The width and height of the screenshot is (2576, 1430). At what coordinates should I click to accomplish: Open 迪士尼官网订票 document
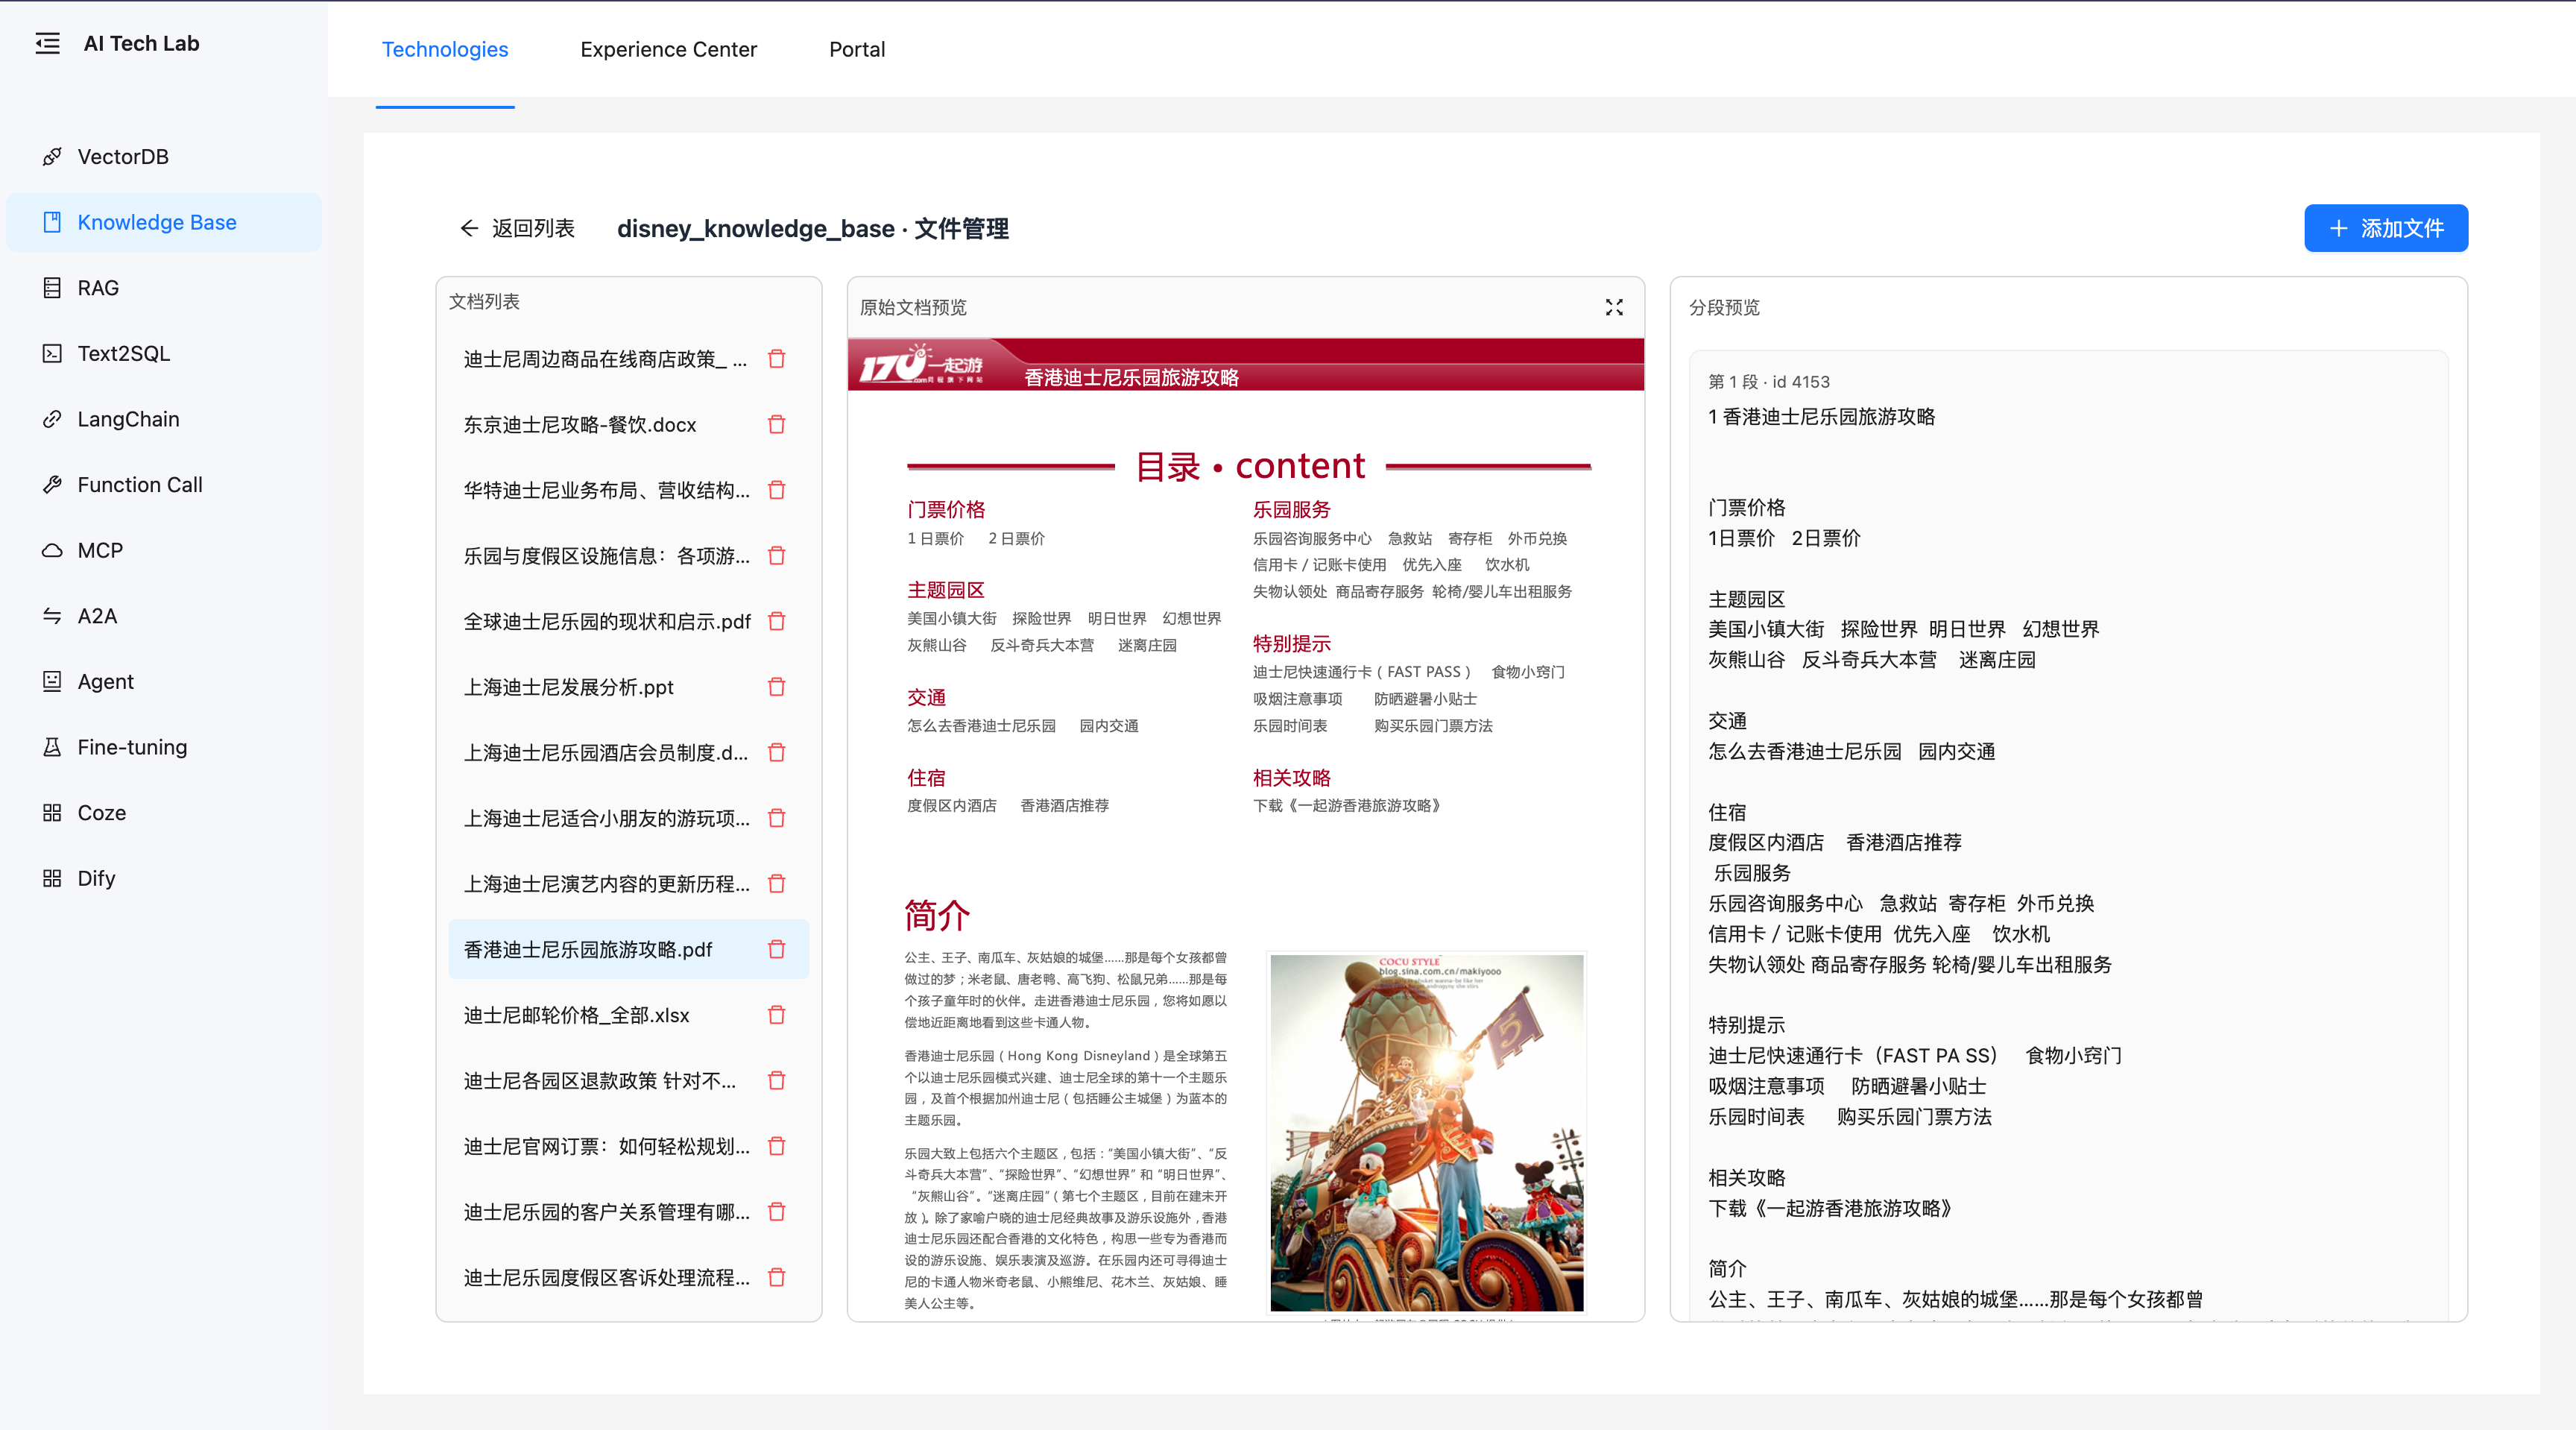pyautogui.click(x=606, y=1146)
